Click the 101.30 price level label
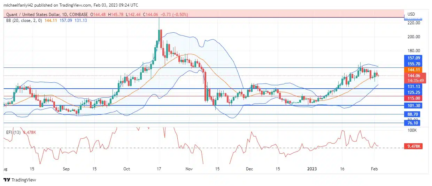This screenshot has width=432, height=186. tap(413, 106)
